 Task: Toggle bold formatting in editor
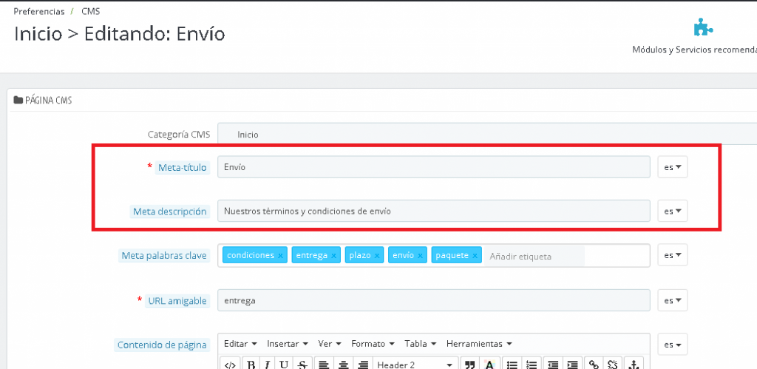click(x=251, y=364)
